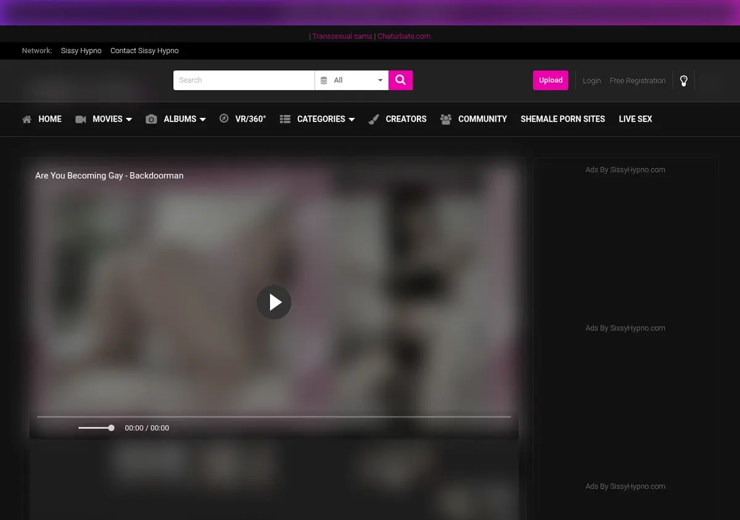740x520 pixels.
Task: Click the Creators brush icon
Action: 374,119
